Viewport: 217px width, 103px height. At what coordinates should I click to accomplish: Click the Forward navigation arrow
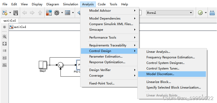coord(32,13)
